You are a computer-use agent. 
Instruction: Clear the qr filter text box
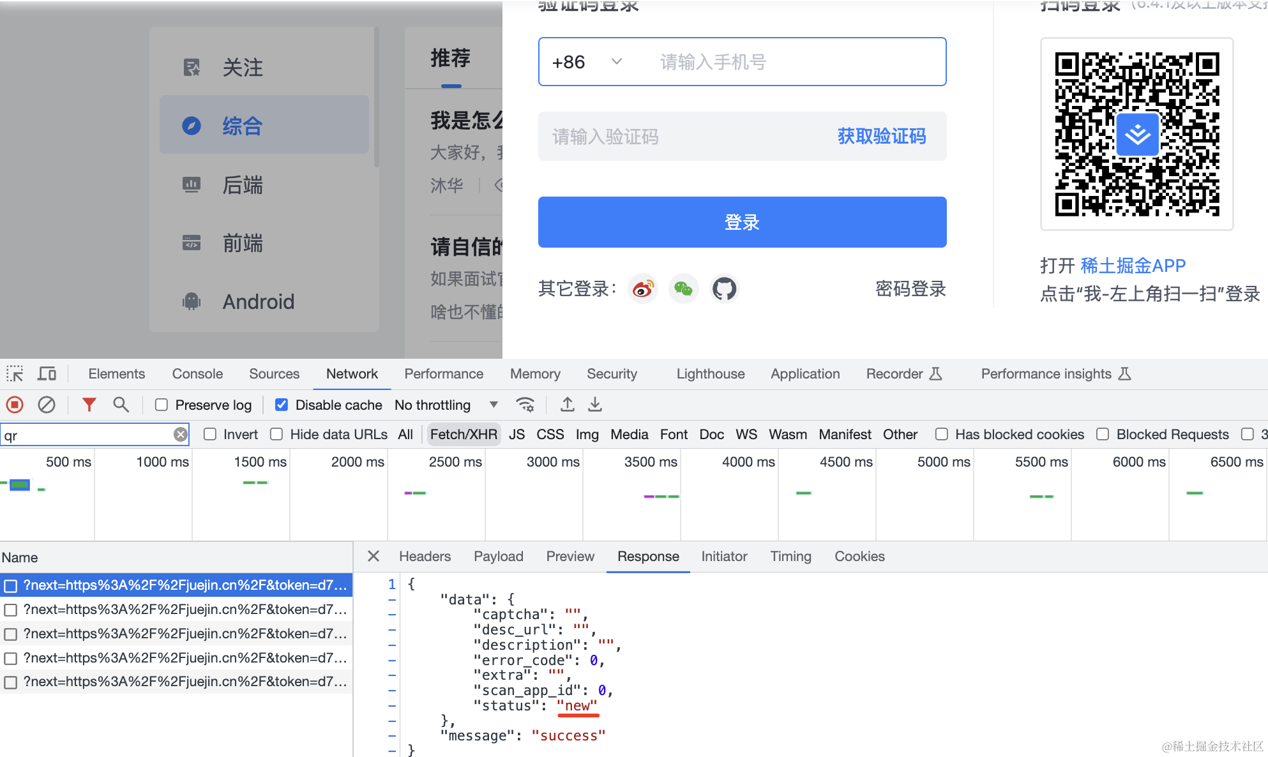pos(181,435)
